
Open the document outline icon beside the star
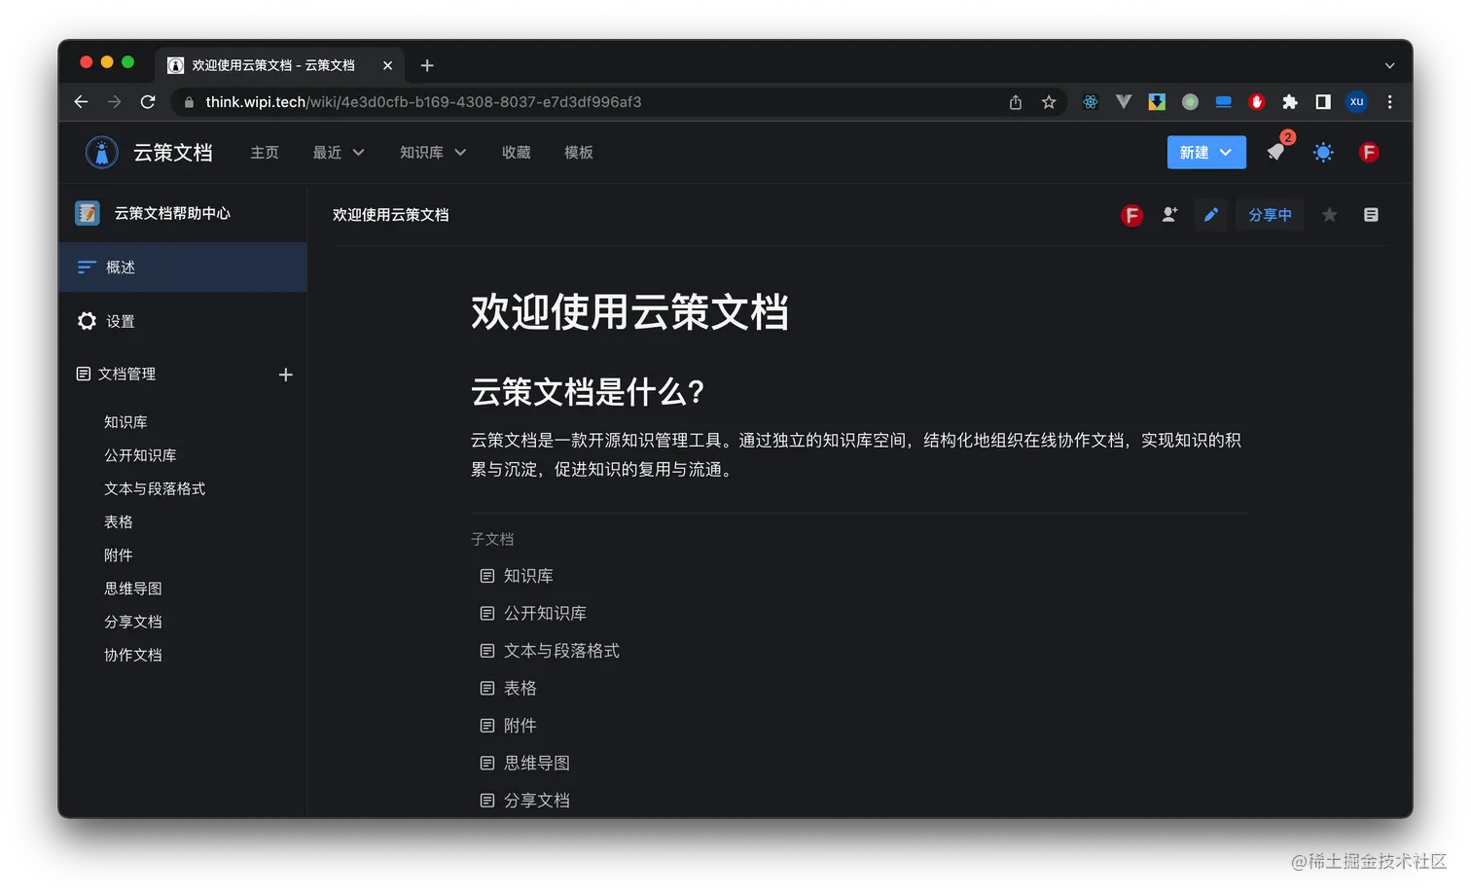1371,215
